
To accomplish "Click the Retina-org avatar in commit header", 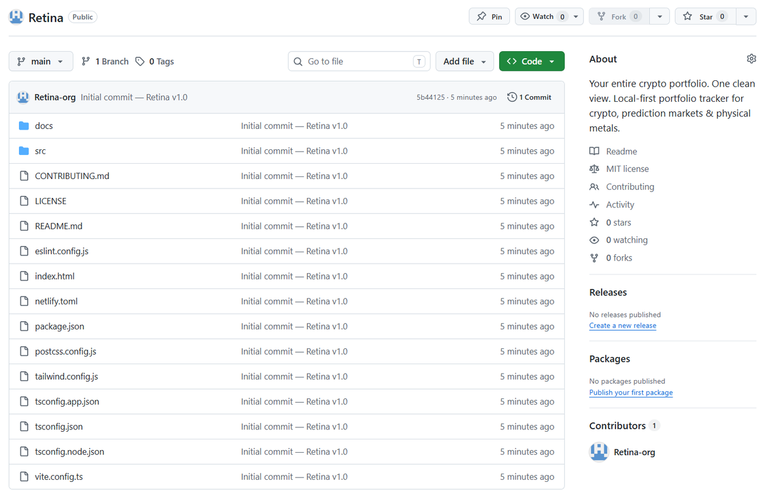I will [23, 97].
